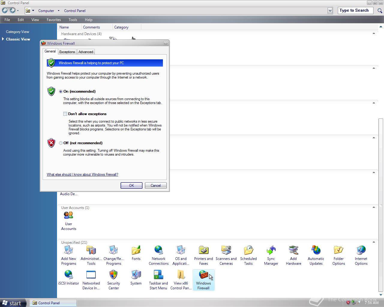
Task: Sort by the Category column header
Action: coord(126,27)
